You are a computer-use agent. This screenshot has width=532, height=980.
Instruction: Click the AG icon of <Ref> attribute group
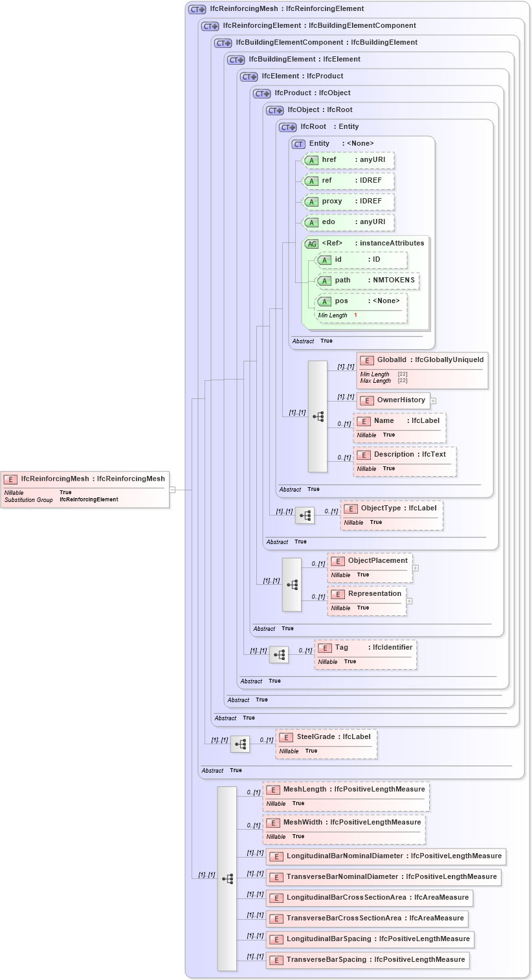(x=311, y=243)
